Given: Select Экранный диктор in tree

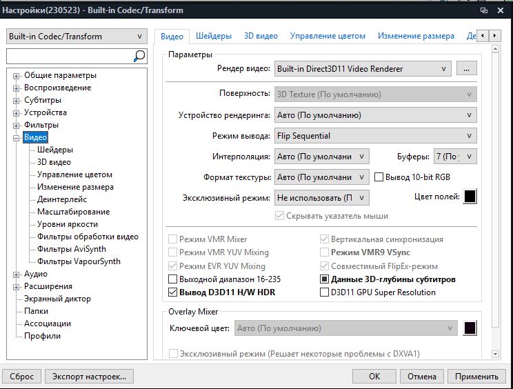Looking at the screenshot, I should [57, 299].
